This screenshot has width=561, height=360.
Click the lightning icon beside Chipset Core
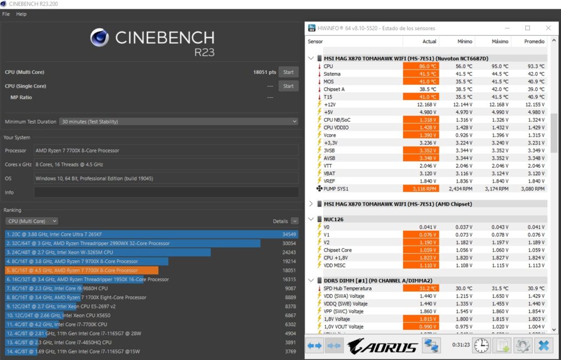point(319,250)
